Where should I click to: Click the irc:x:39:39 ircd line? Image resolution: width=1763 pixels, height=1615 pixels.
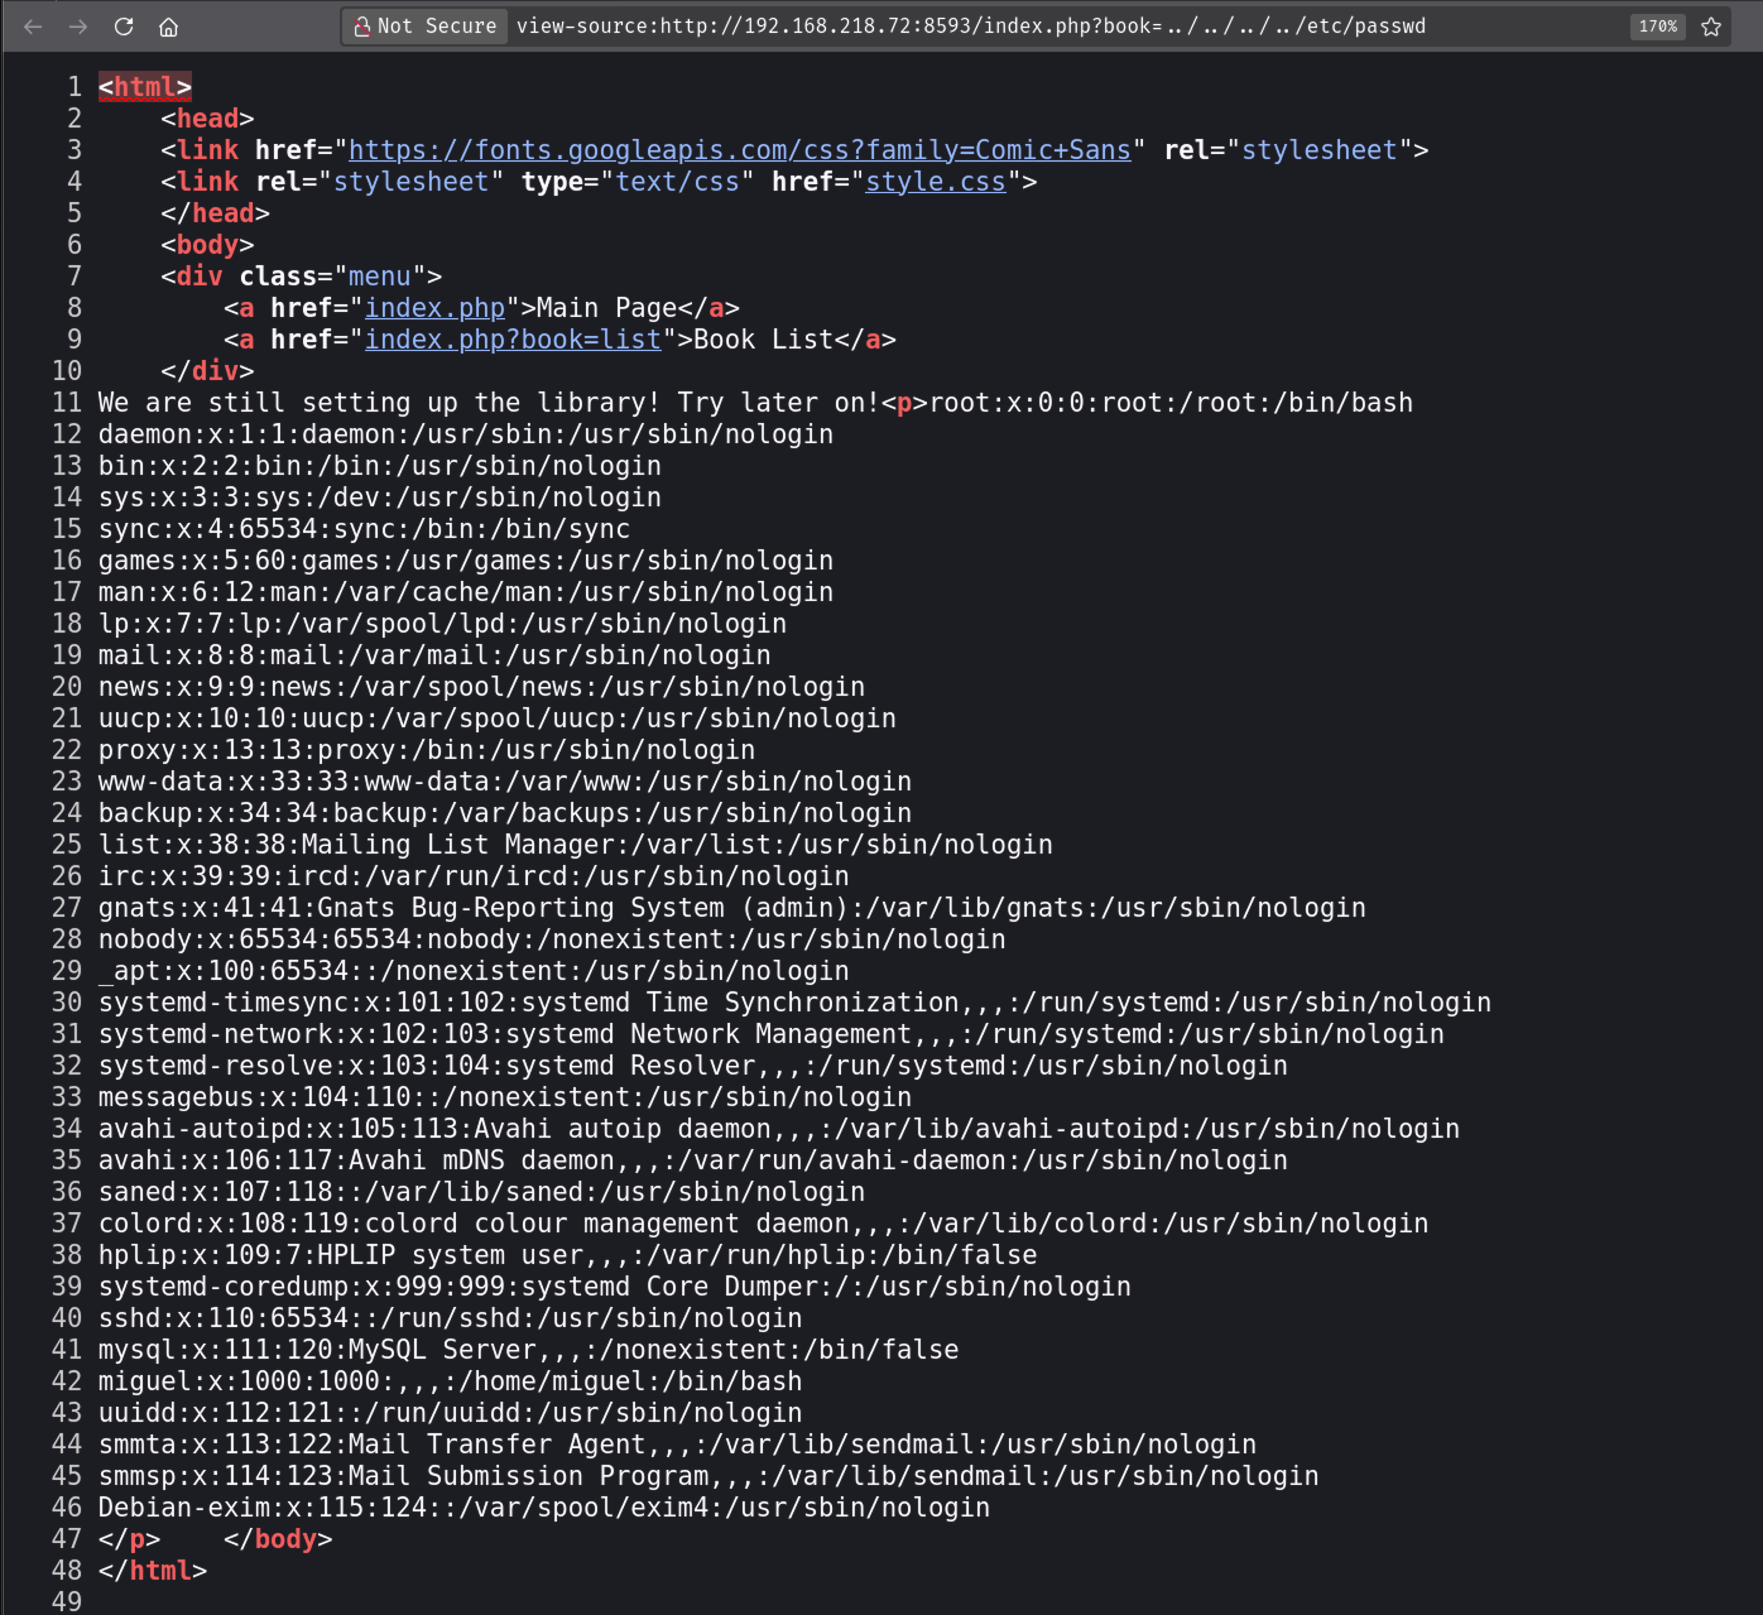(x=474, y=875)
